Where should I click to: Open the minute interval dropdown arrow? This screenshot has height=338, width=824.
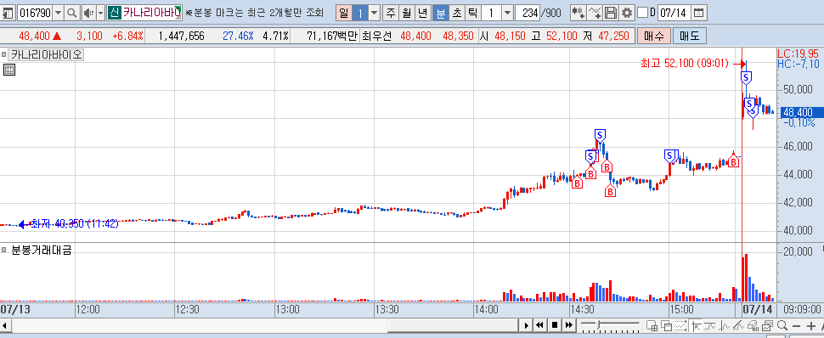tap(507, 13)
